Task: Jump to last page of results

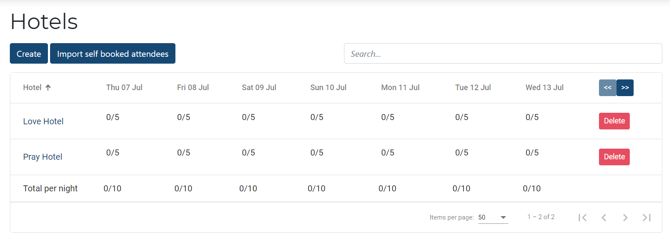Action: (646, 217)
